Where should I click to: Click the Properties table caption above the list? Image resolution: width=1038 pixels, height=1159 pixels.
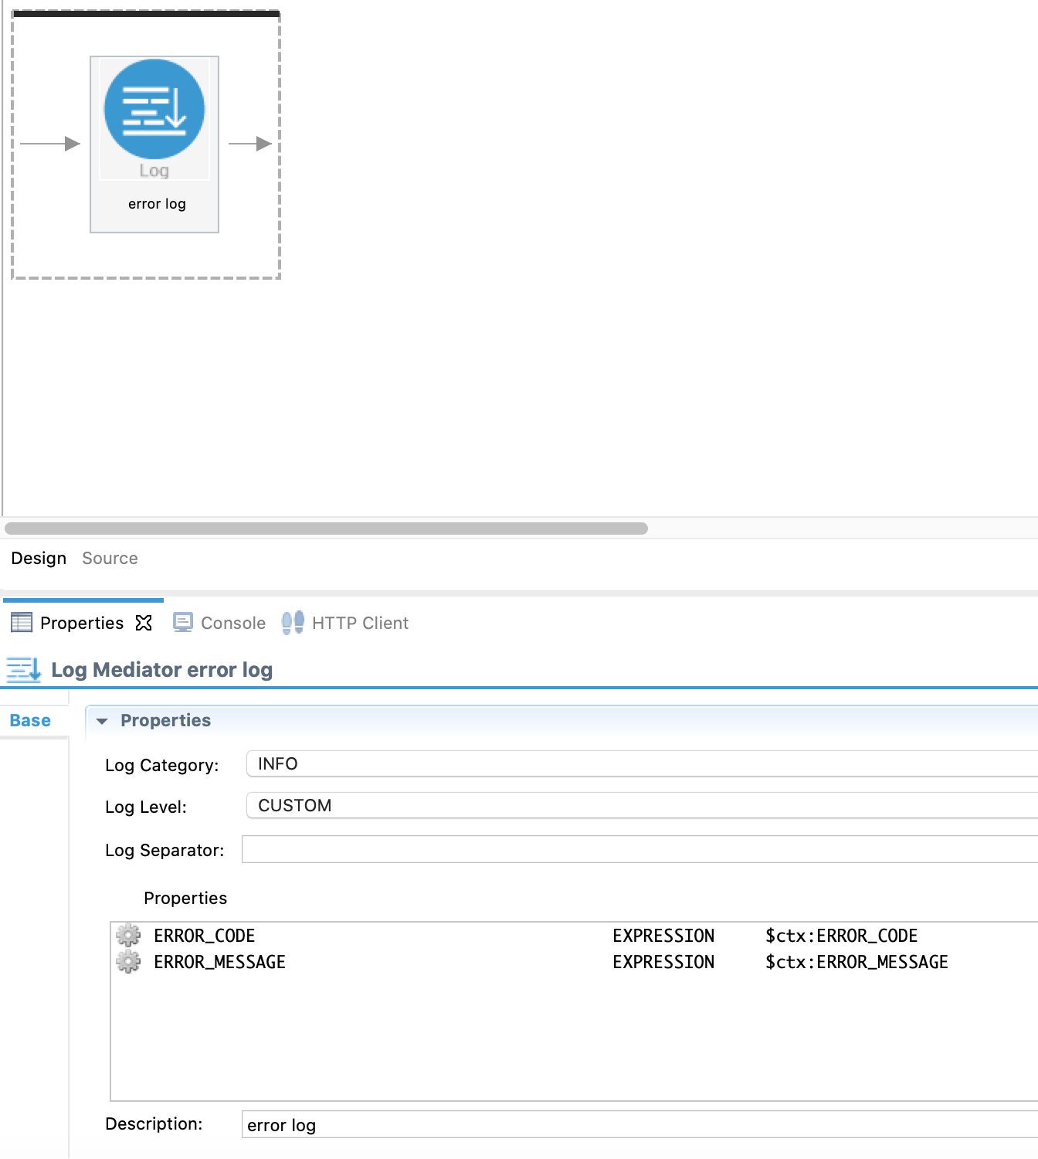point(185,898)
